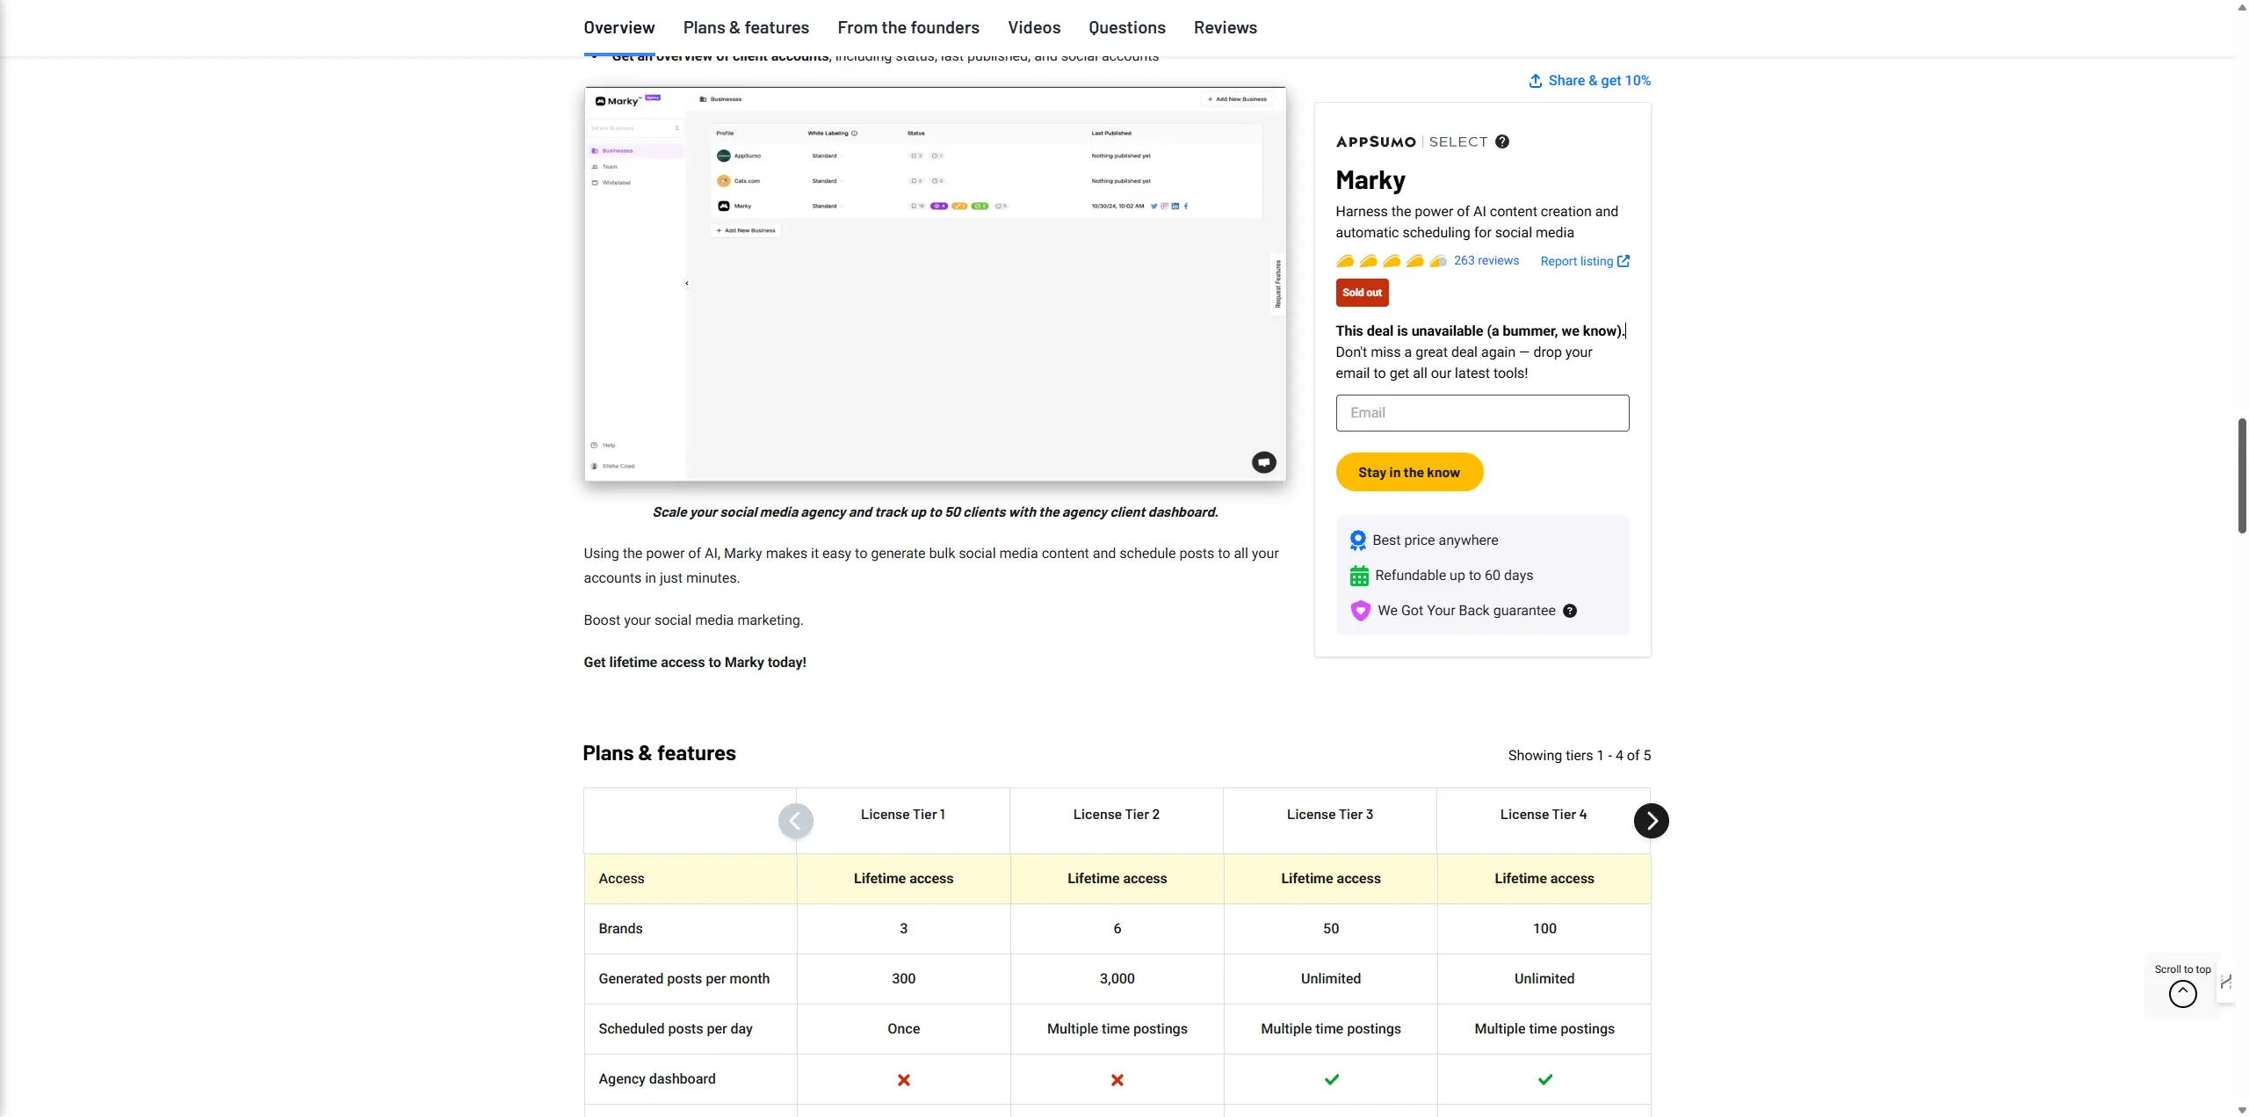2249x1117 pixels.
Task: Click the AppSumo Select logo
Action: pyautogui.click(x=1411, y=141)
